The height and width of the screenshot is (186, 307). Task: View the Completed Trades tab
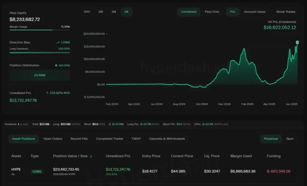pos(109,139)
